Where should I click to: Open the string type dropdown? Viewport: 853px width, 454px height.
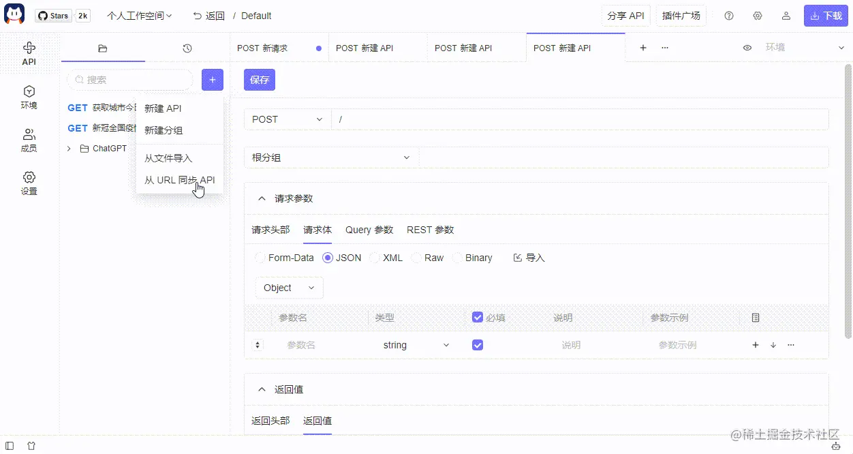[416, 345]
